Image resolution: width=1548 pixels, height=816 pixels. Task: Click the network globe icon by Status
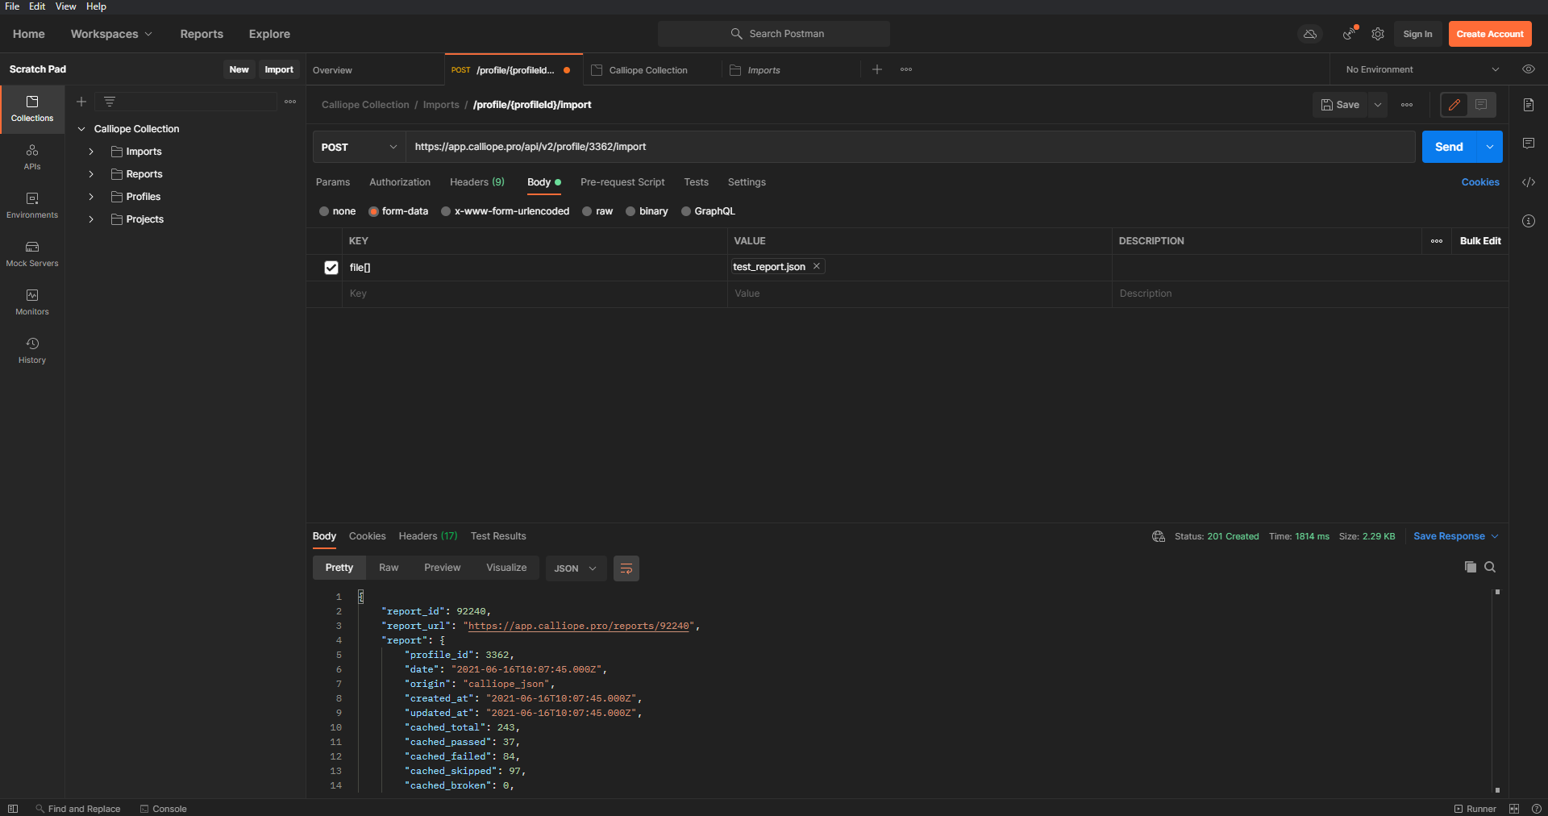pyautogui.click(x=1159, y=536)
